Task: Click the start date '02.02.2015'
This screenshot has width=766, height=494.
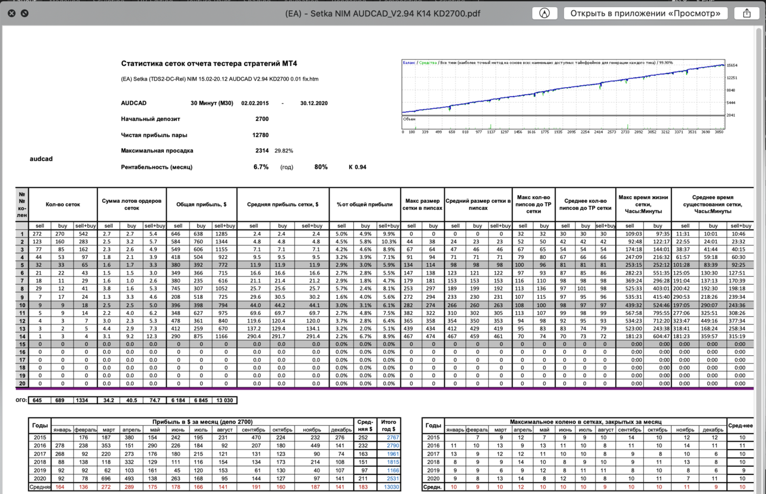Action: click(255, 103)
